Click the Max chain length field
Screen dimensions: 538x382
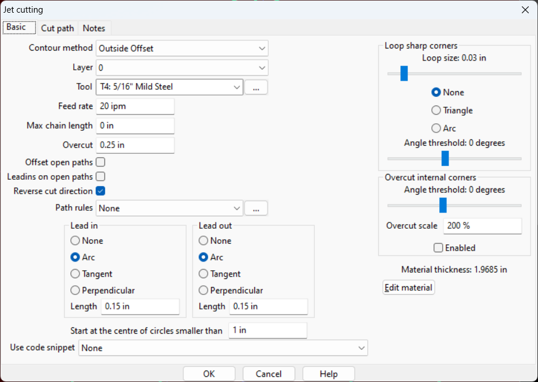pos(135,126)
